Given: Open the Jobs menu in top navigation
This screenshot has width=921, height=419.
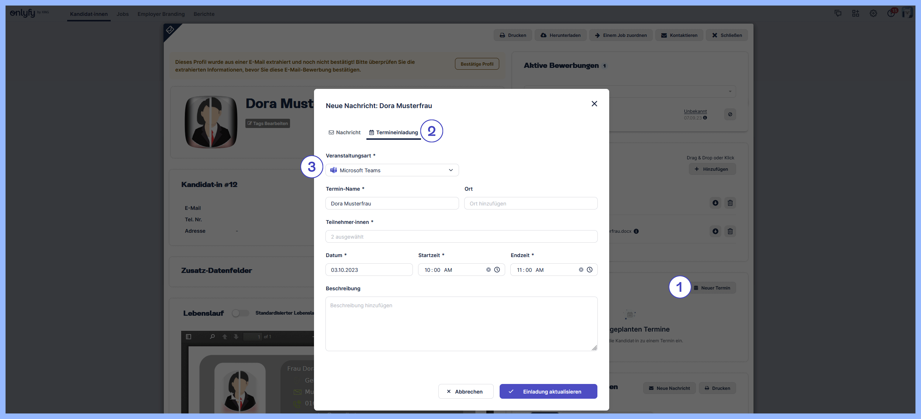Looking at the screenshot, I should (x=123, y=14).
